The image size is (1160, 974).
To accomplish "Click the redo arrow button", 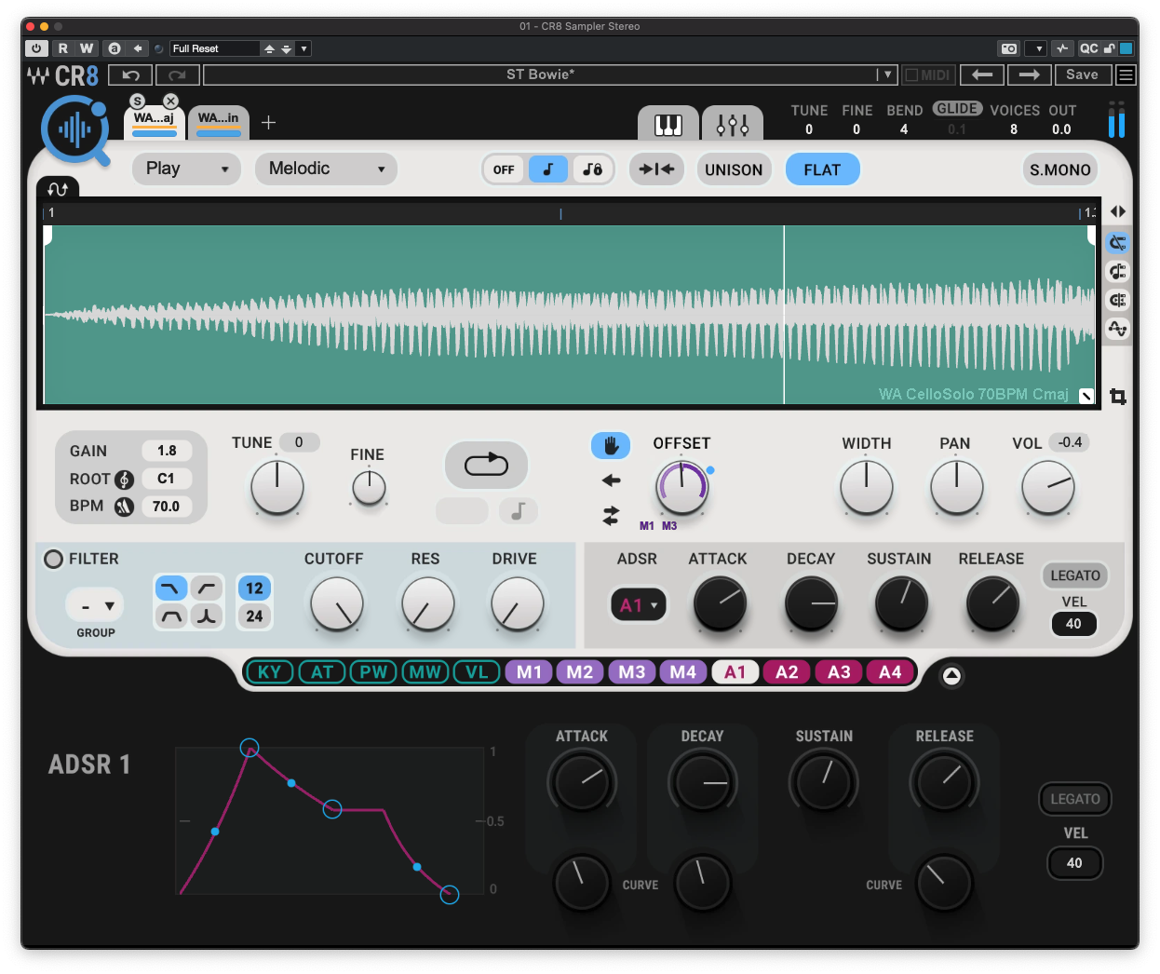I will 177,75.
